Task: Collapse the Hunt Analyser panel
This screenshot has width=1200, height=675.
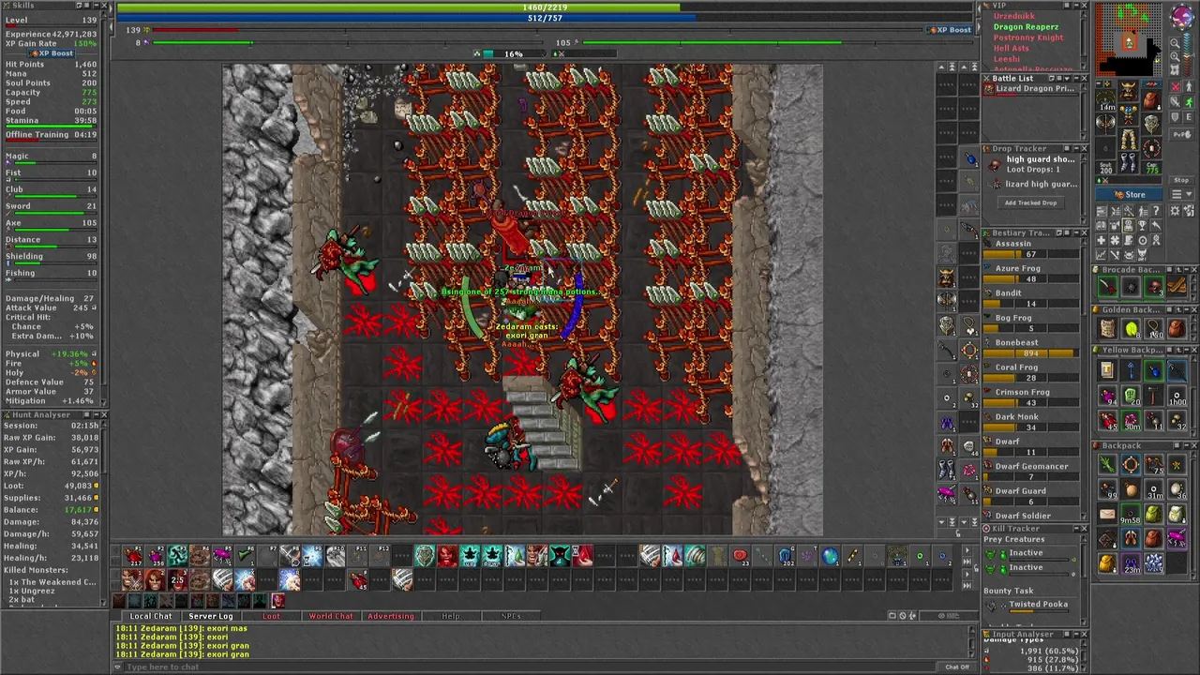Action: click(x=97, y=414)
